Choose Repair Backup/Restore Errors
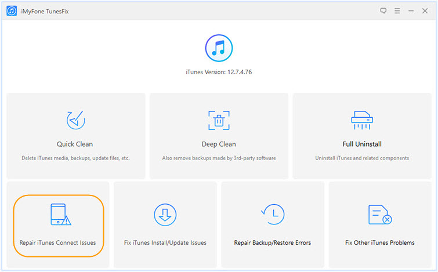This screenshot has width=438, height=272. (x=272, y=242)
